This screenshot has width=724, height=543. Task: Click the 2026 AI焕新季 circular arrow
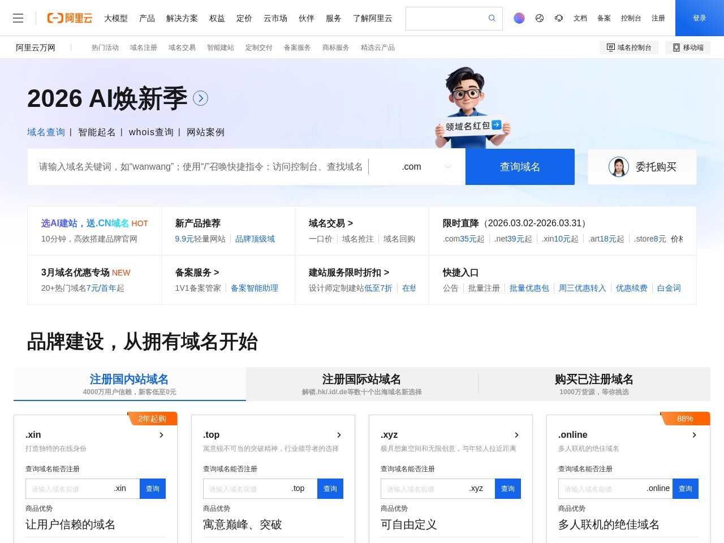[200, 98]
